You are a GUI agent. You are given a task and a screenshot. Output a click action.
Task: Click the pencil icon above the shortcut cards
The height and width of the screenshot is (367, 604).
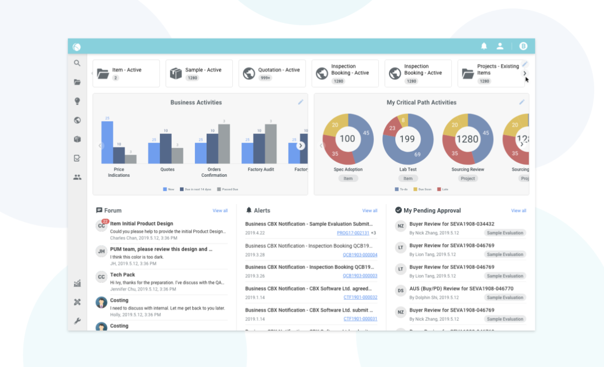tap(525, 64)
